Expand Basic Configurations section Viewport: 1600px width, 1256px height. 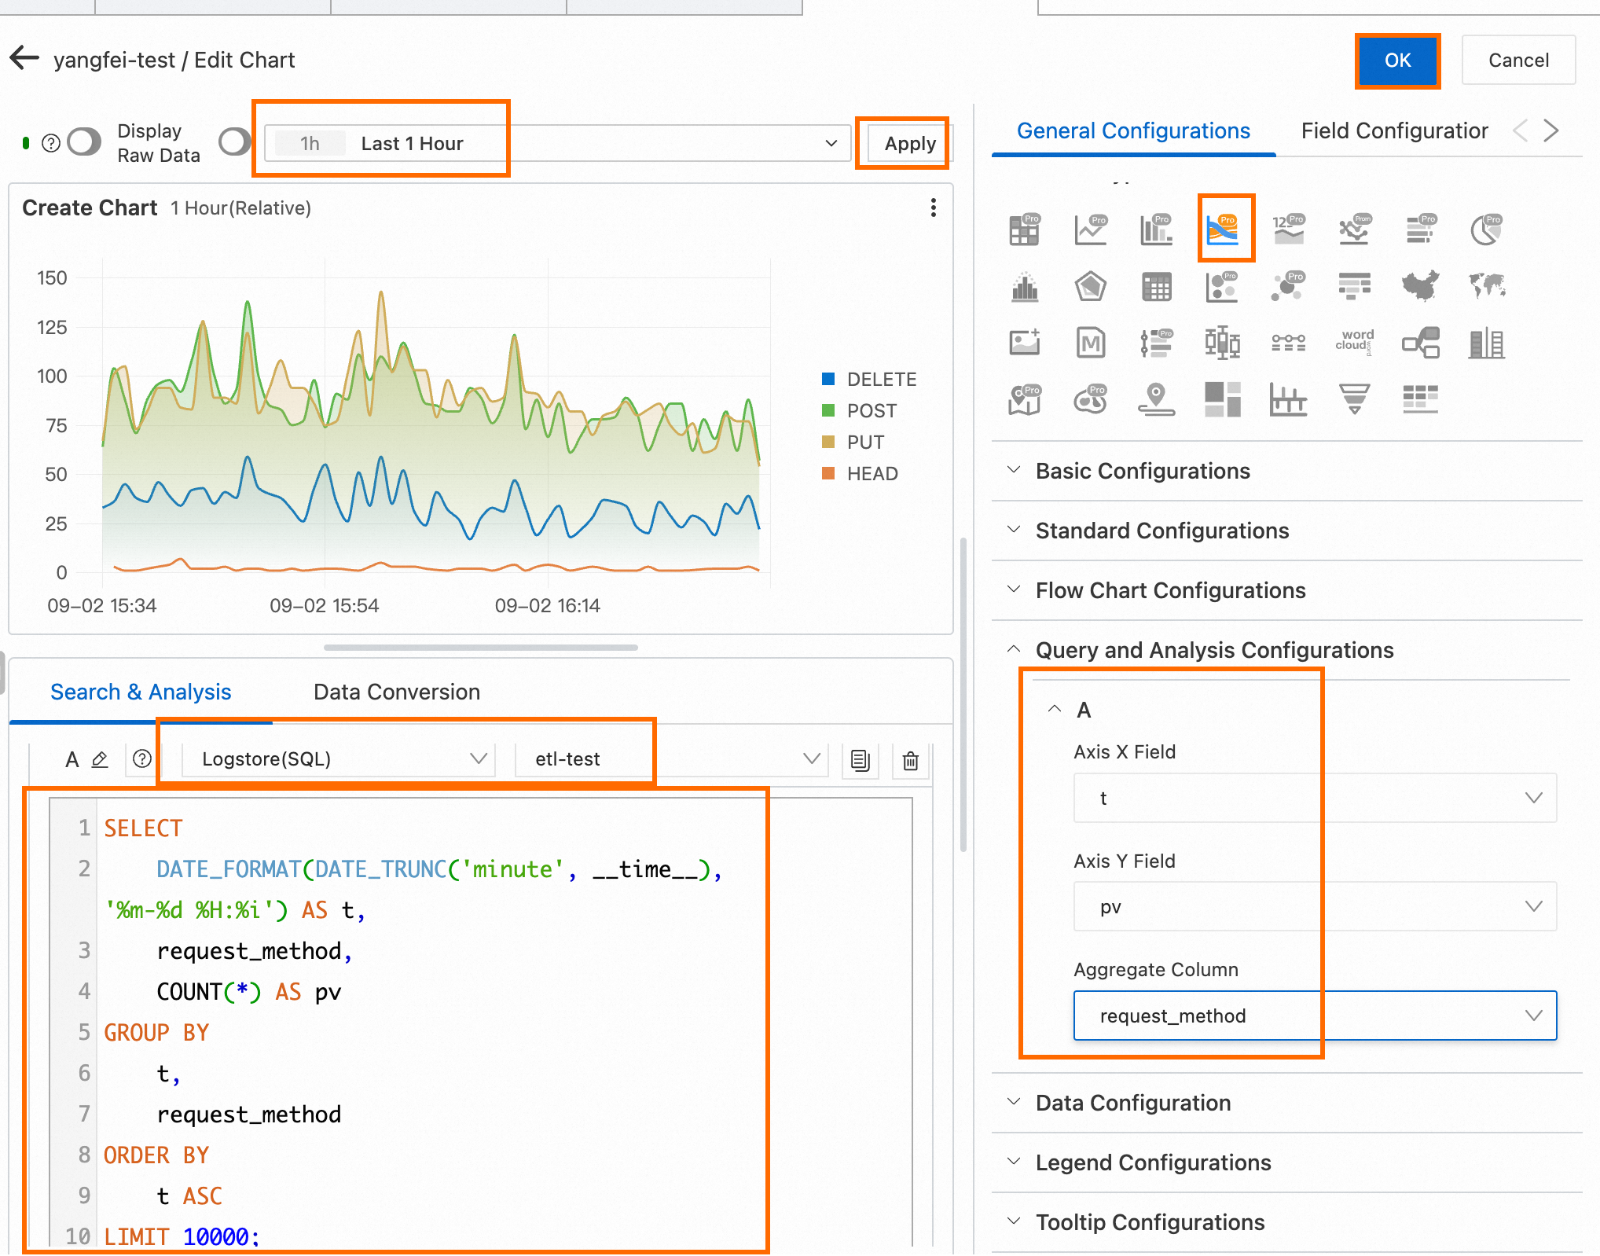coord(1287,471)
